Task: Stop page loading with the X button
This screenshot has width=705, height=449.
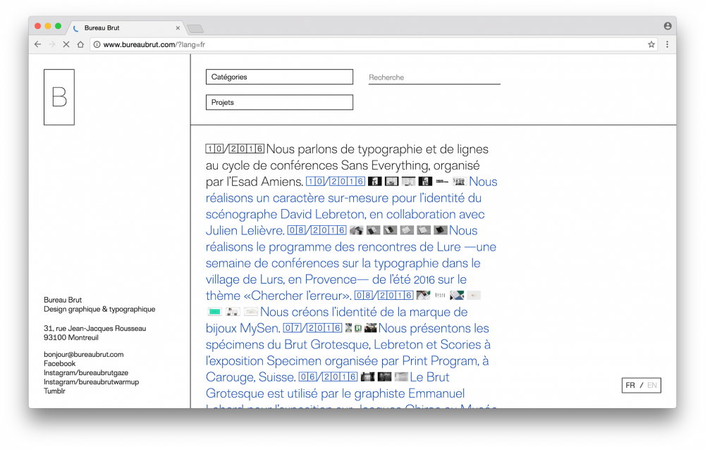Action: [66, 44]
